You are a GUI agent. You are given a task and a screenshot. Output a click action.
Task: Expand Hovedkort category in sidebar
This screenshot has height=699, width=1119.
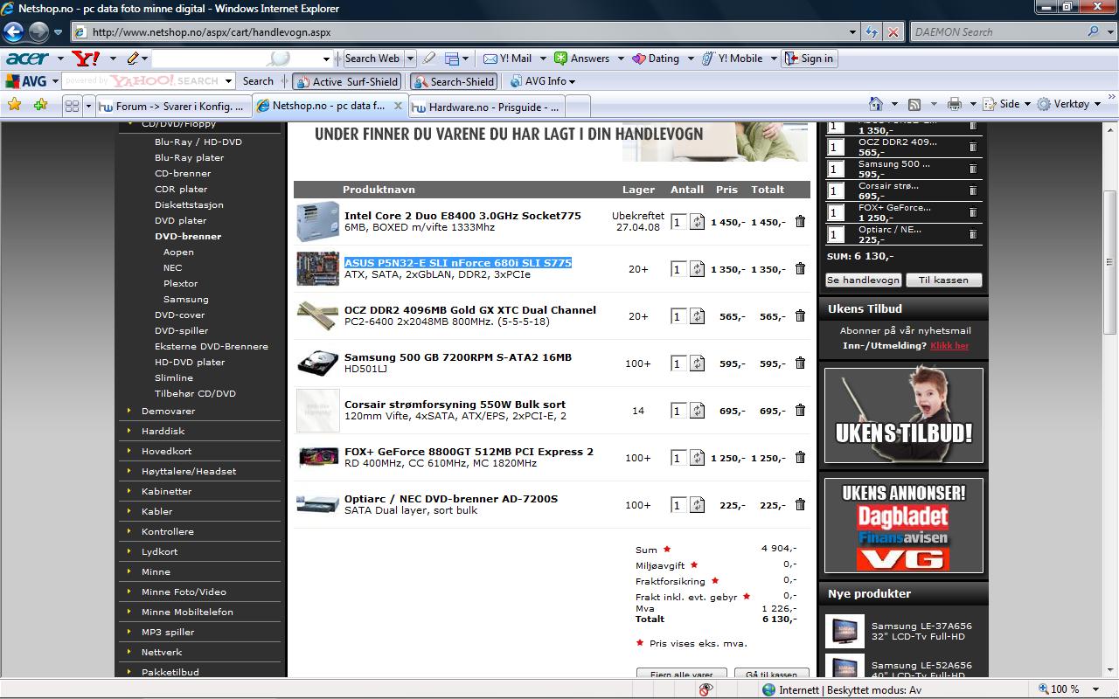pos(166,451)
